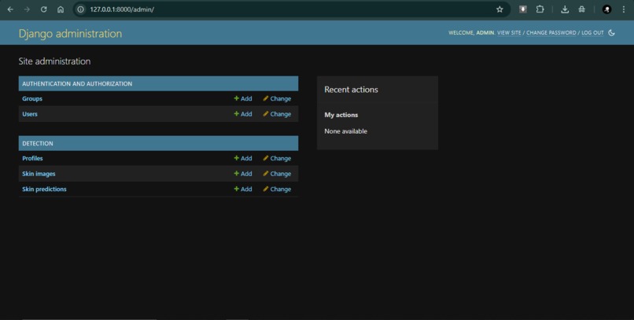This screenshot has width=634, height=320.
Task: Go back with browser back arrow
Action: pos(10,9)
